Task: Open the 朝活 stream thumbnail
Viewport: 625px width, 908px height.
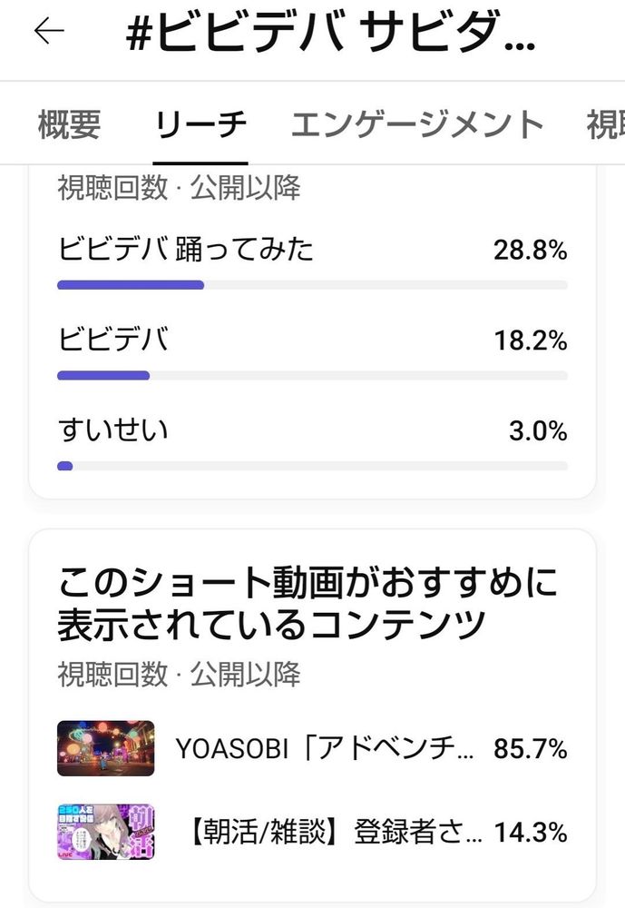Action: coord(106,832)
